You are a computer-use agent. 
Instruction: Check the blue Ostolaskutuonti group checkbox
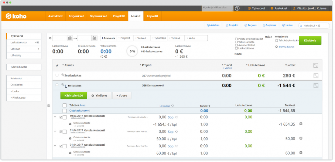point(64,111)
